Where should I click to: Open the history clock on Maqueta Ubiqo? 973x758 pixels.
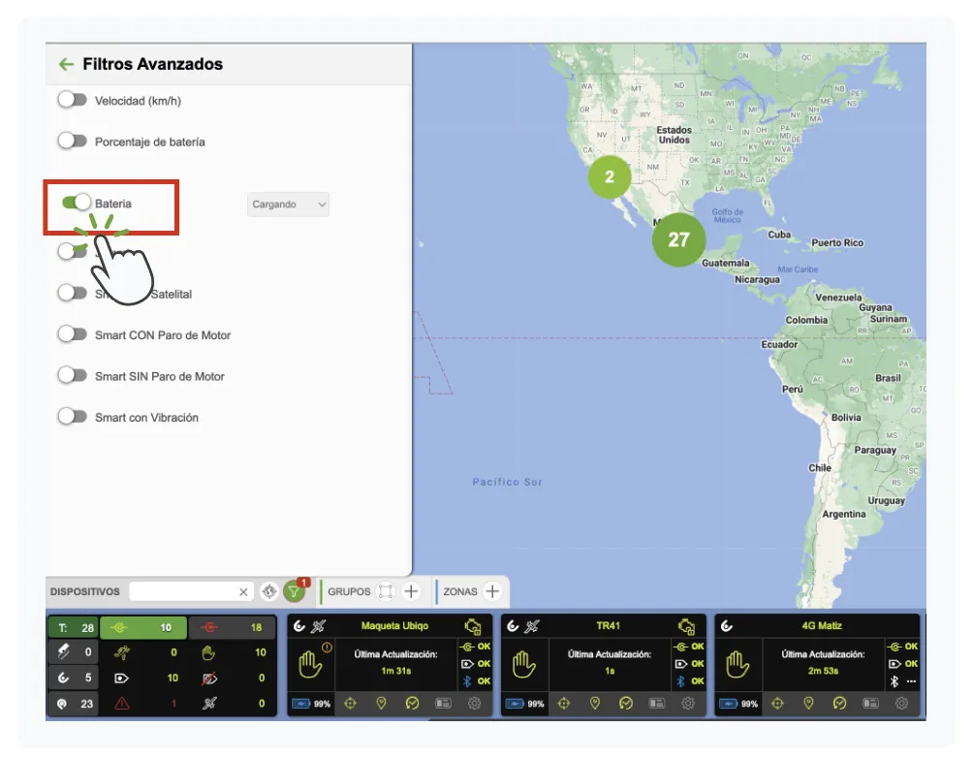[x=412, y=704]
